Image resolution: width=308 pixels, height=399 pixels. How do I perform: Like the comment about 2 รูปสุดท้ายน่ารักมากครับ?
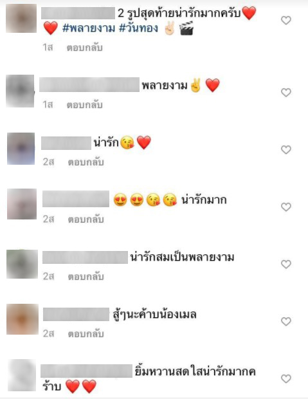tap(286, 21)
